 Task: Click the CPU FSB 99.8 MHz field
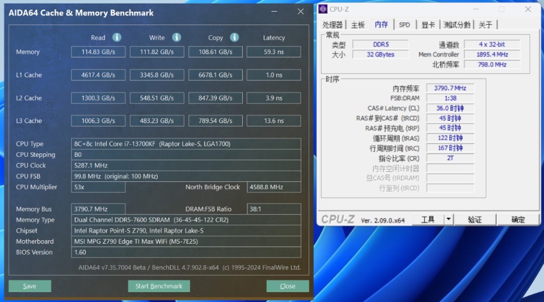click(x=186, y=176)
